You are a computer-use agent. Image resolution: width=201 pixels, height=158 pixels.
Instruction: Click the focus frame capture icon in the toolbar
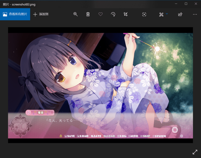(x=144, y=14)
